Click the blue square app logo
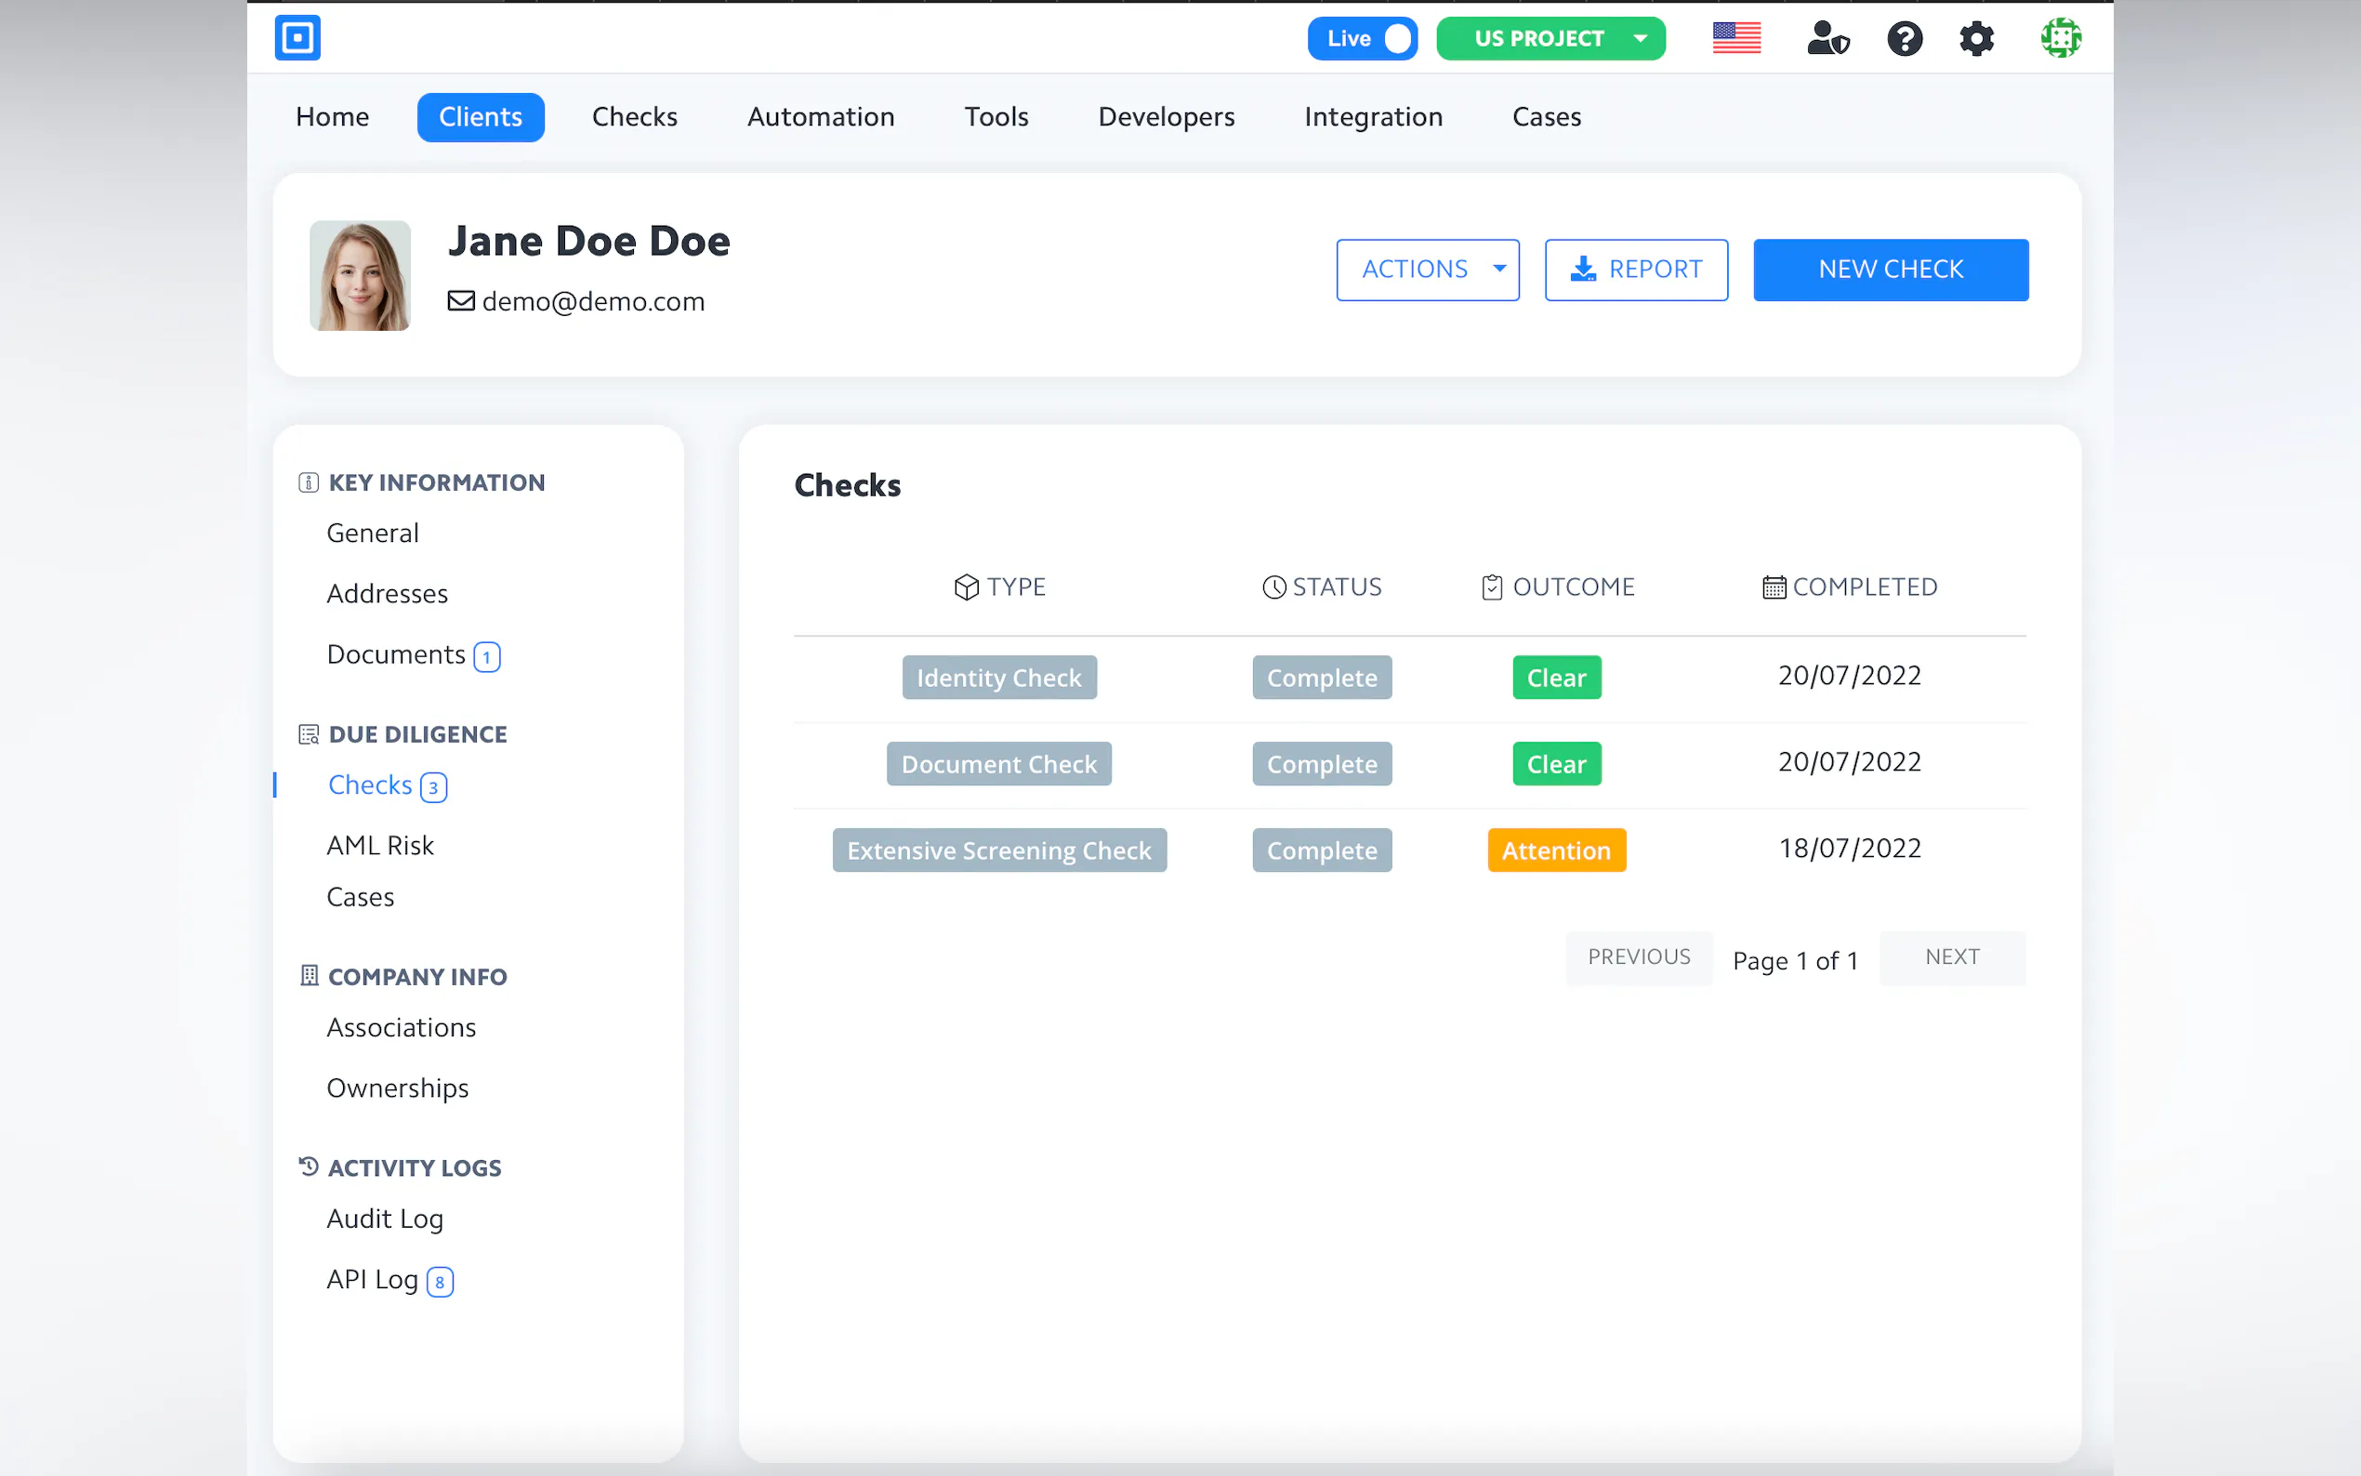Image resolution: width=2361 pixels, height=1476 pixels. (x=297, y=38)
